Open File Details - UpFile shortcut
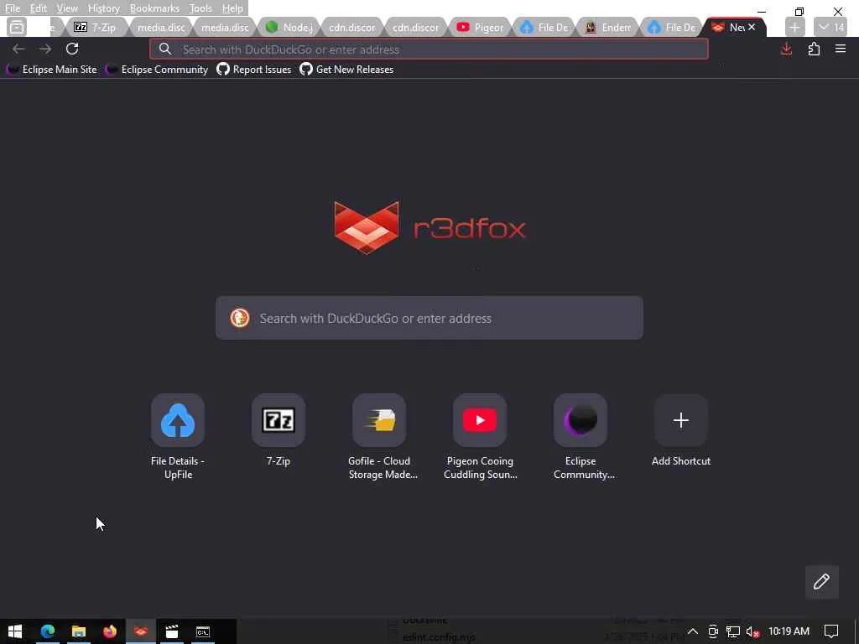The width and height of the screenshot is (859, 644). [178, 436]
